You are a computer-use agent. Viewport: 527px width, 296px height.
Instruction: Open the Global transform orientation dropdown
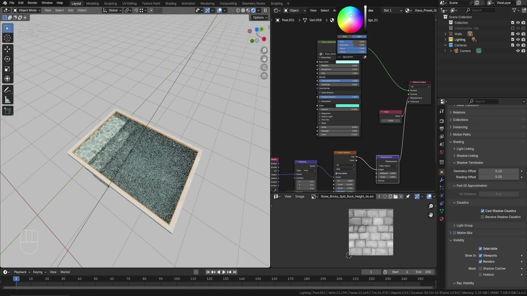tap(112, 10)
